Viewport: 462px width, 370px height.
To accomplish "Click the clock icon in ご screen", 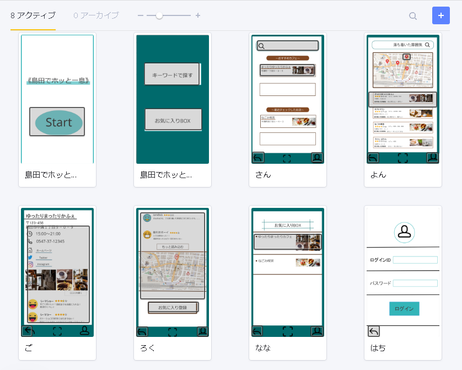I will click(x=30, y=234).
